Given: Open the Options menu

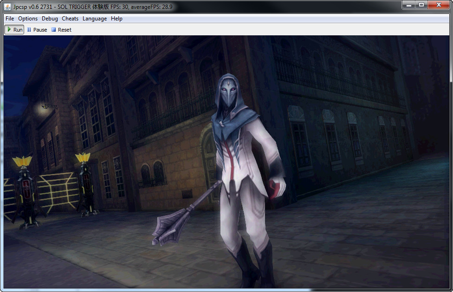Looking at the screenshot, I should 28,19.
